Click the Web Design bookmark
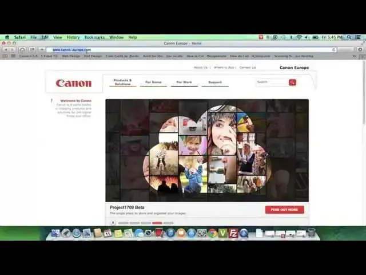This screenshot has width=366, height=275. (x=71, y=56)
